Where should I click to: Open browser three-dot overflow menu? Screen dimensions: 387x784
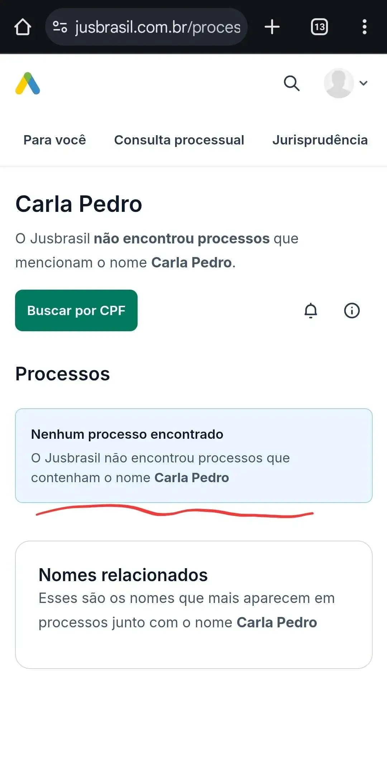click(x=364, y=27)
